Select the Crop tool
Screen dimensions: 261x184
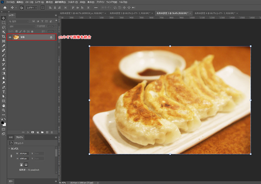[x=3, y=36]
